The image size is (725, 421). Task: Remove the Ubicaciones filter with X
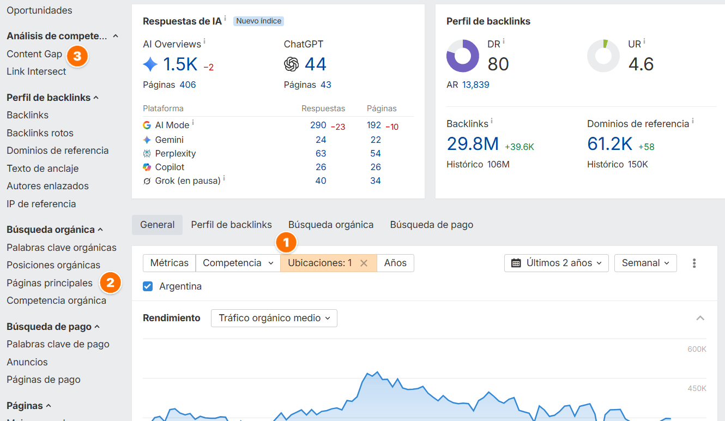[364, 263]
